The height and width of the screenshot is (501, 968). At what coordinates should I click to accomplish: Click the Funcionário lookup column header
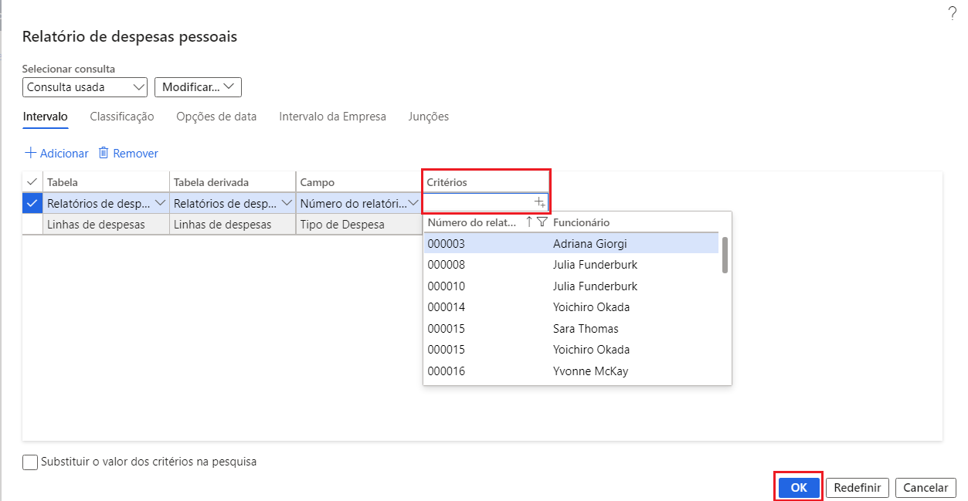582,222
